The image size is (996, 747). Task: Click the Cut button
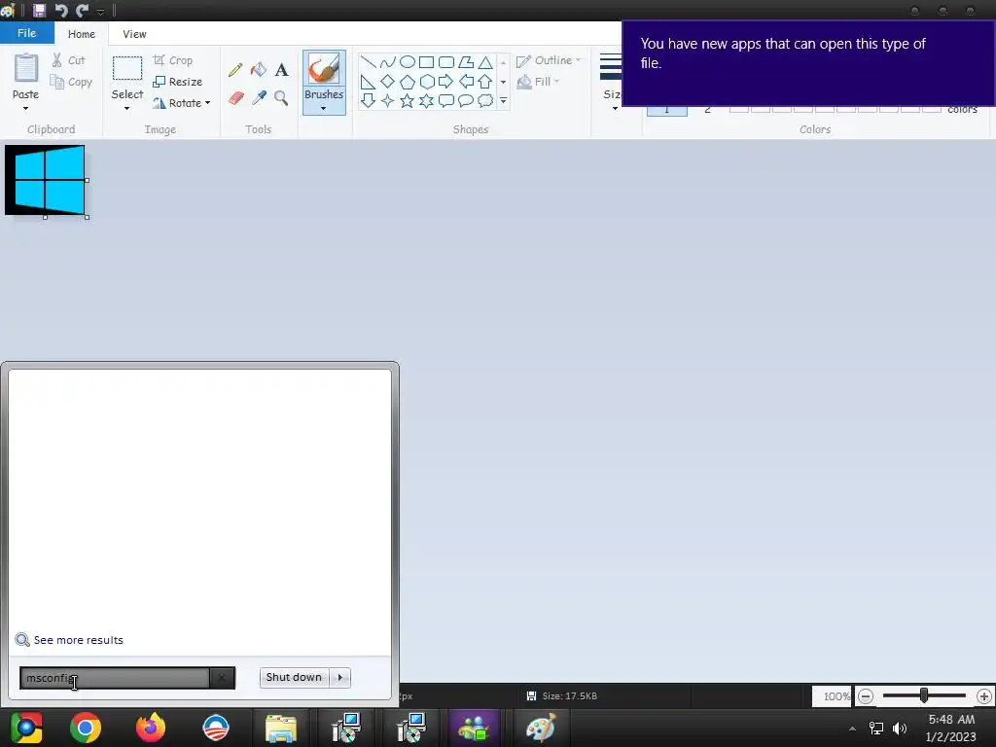[68, 60]
